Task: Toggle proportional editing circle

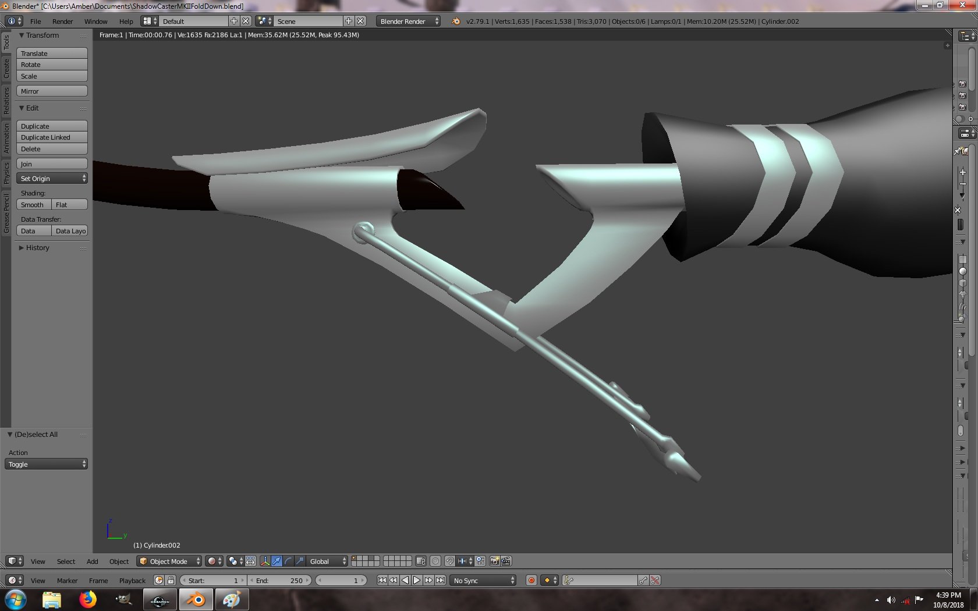Action: click(435, 561)
